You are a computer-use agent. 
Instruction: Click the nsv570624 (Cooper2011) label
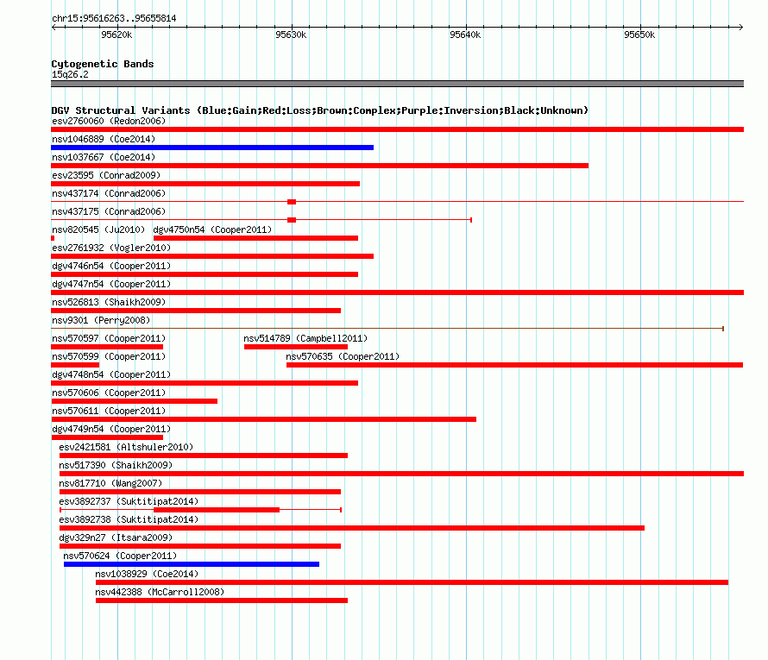pos(120,556)
